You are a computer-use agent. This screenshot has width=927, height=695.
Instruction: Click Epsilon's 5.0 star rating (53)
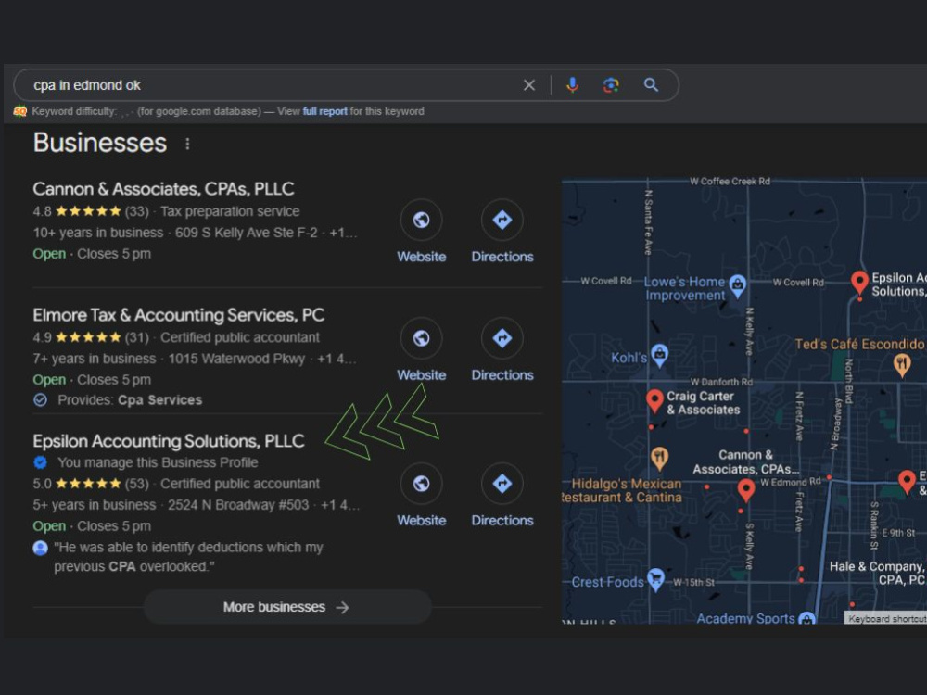[x=91, y=484]
